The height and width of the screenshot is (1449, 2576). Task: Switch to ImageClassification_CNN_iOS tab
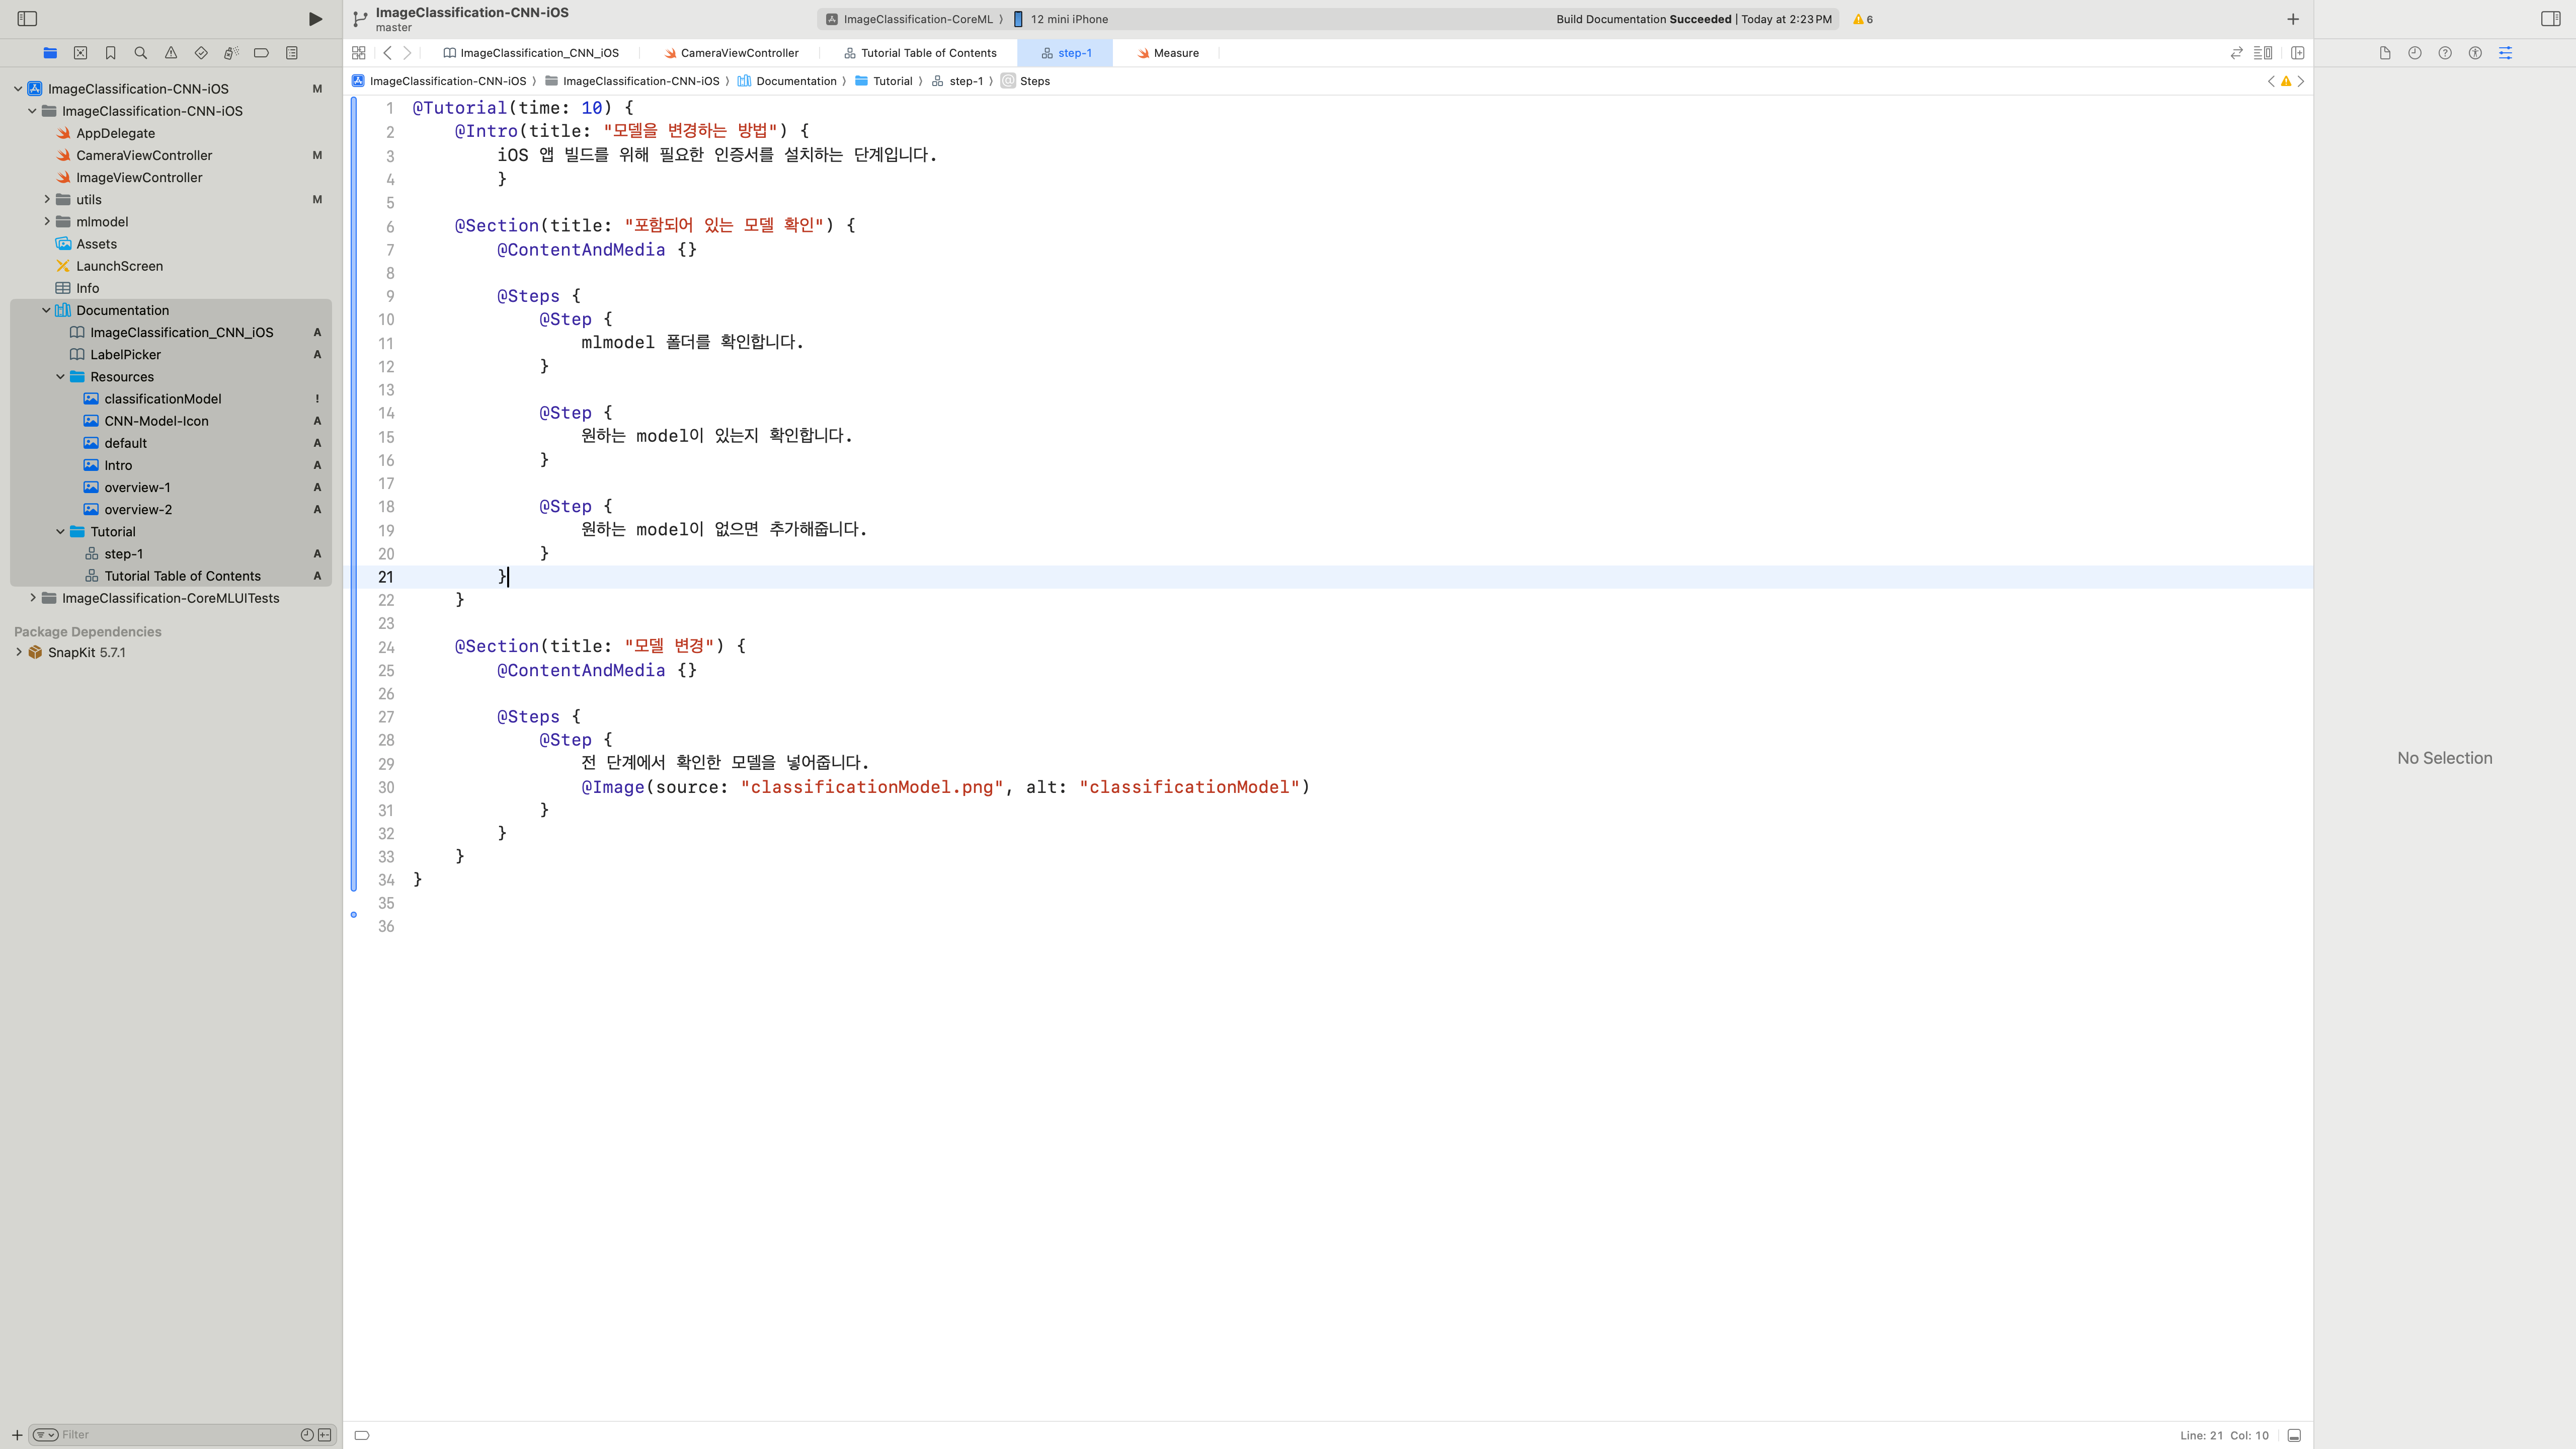tap(531, 53)
